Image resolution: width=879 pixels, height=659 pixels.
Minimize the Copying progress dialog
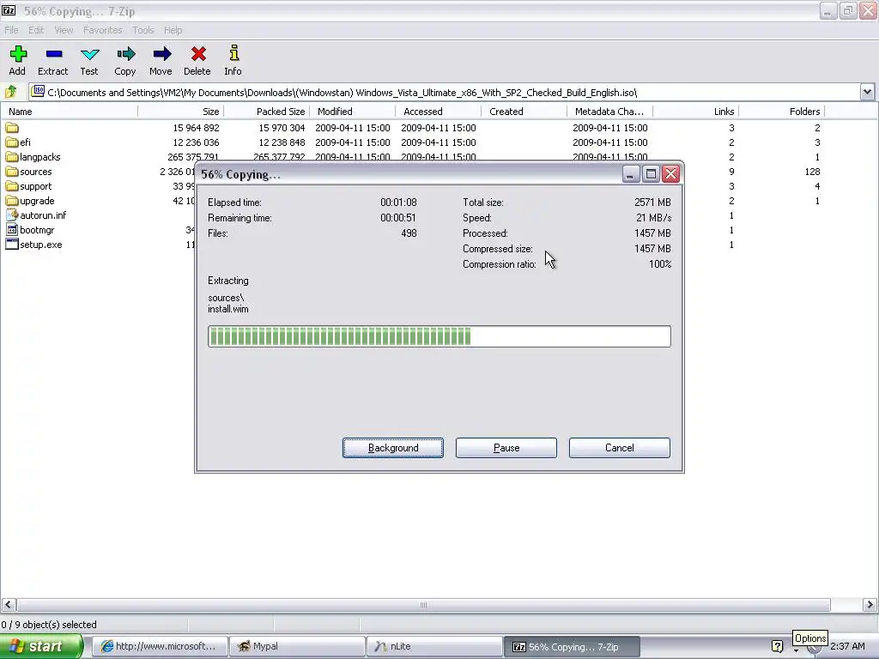pyautogui.click(x=631, y=174)
